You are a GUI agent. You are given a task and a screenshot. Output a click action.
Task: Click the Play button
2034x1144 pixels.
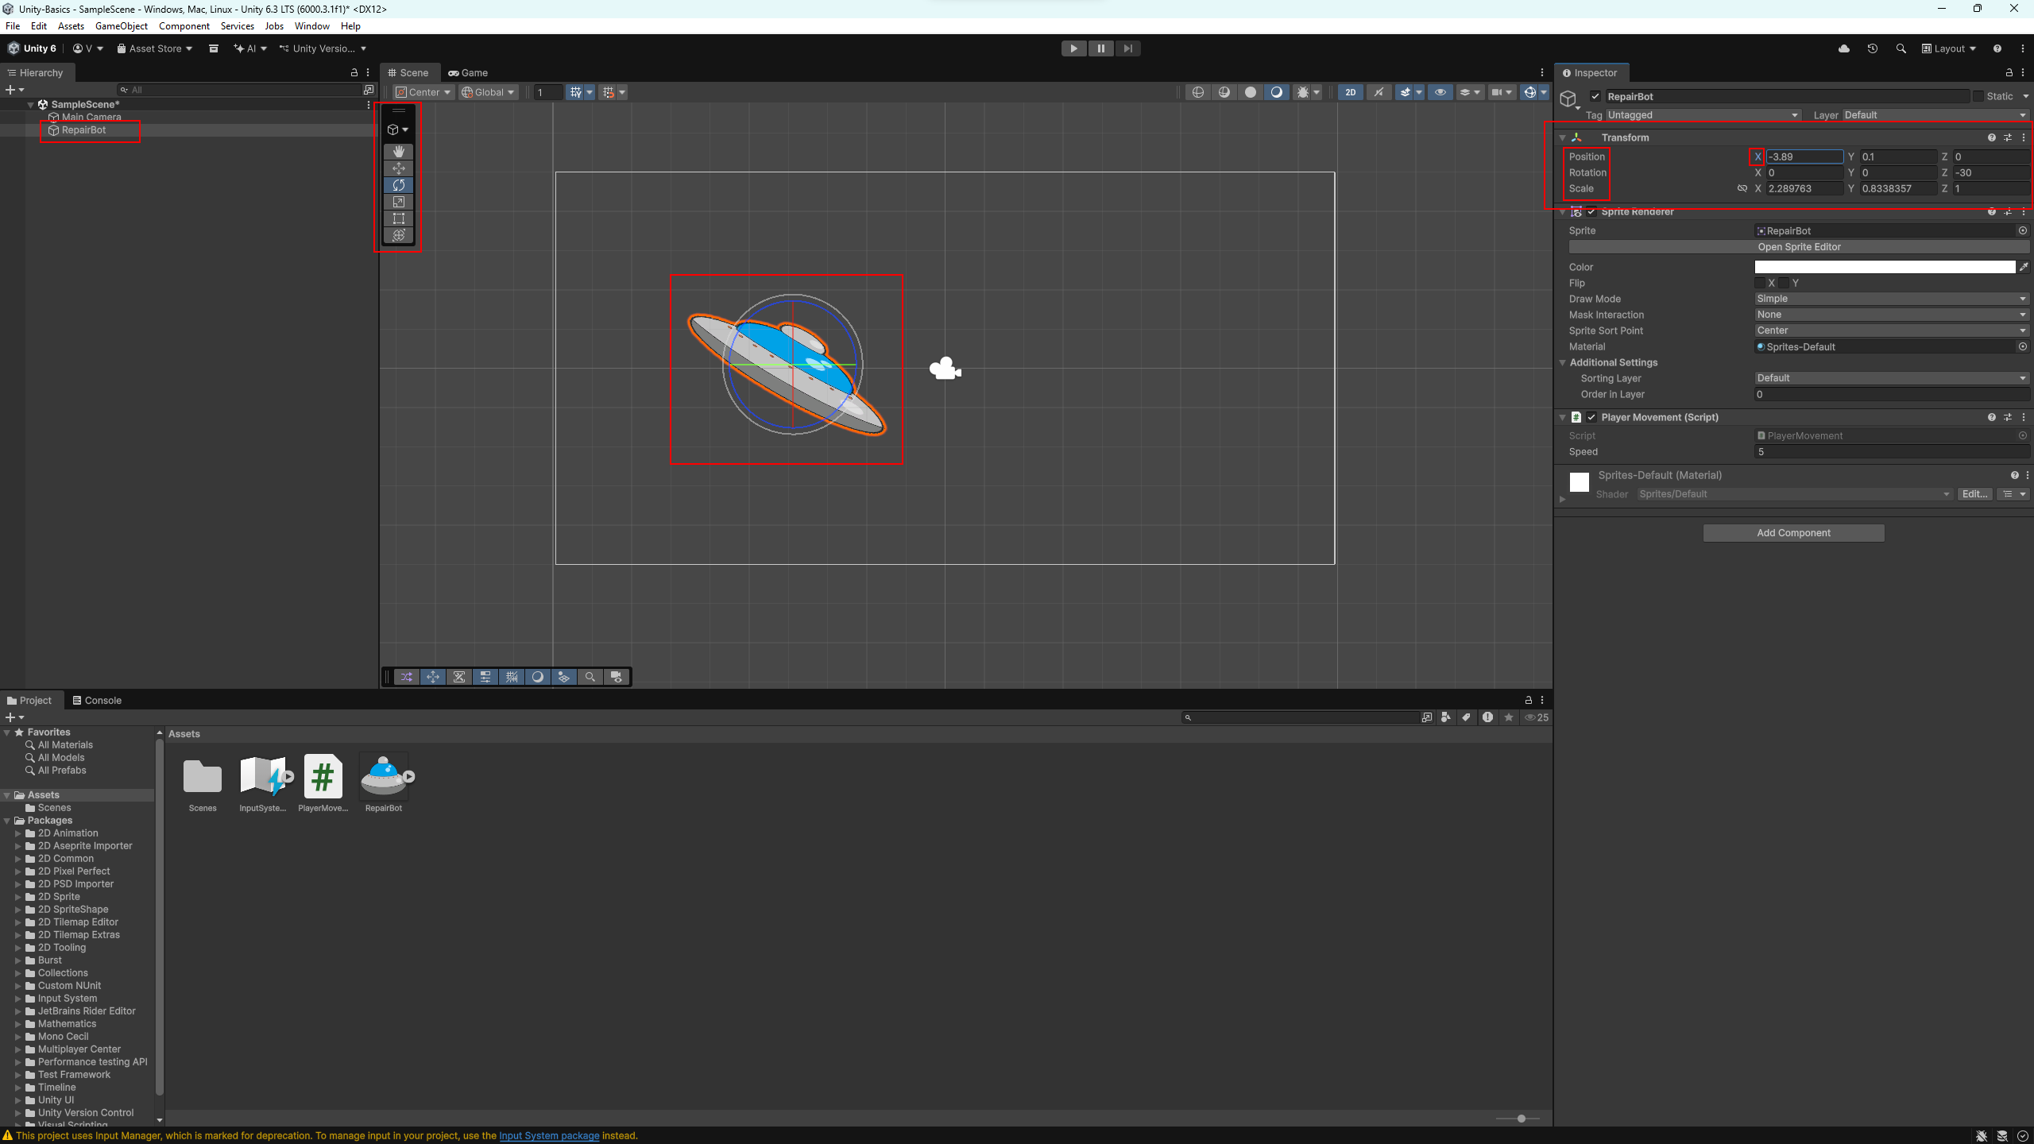[1073, 48]
